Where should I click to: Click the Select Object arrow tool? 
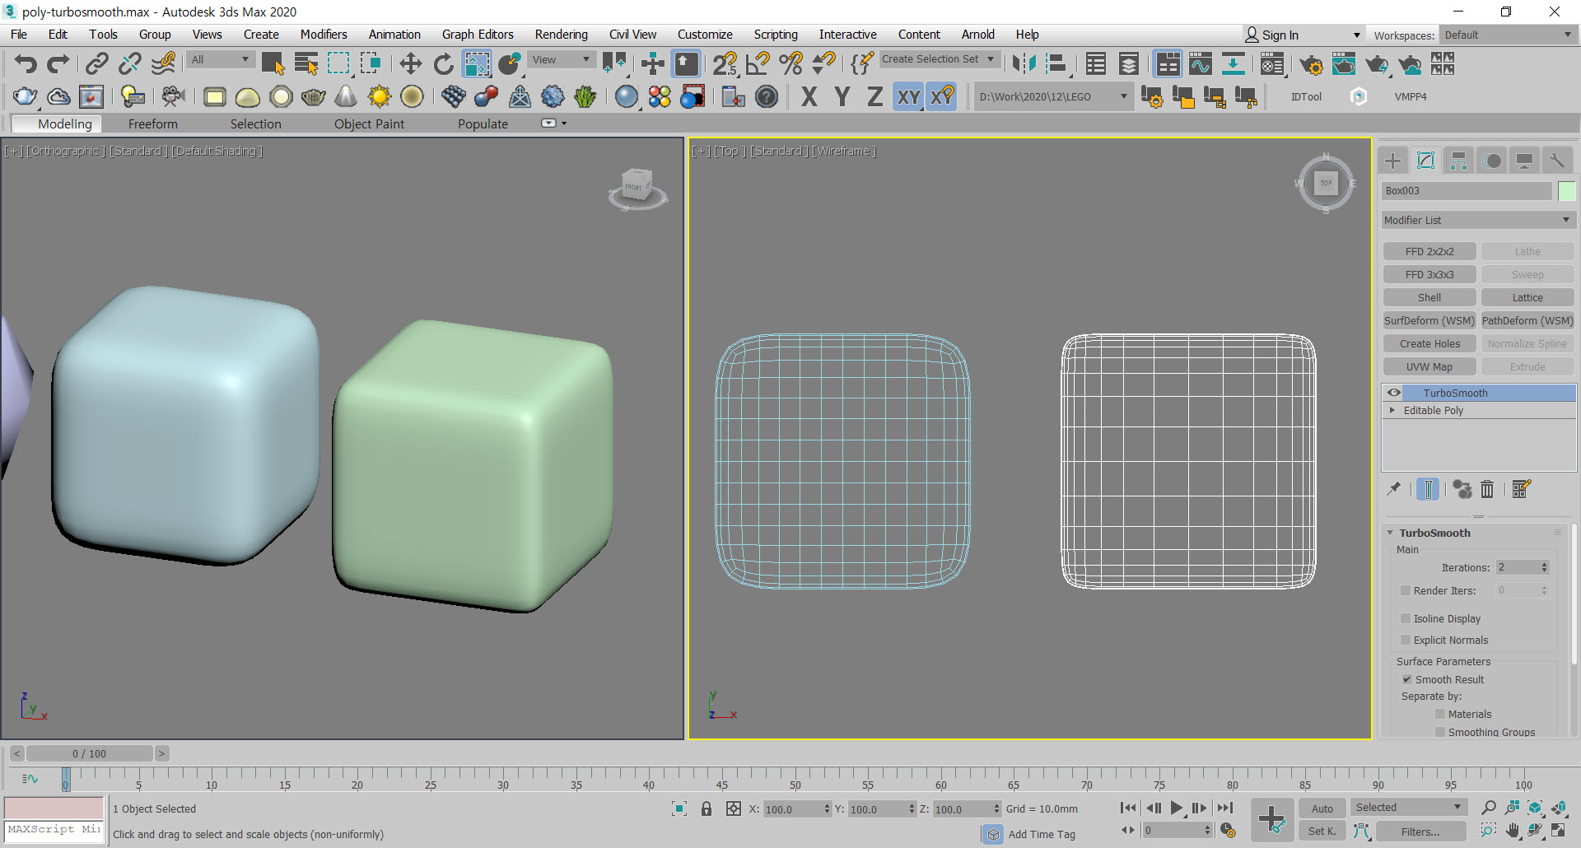tap(273, 63)
